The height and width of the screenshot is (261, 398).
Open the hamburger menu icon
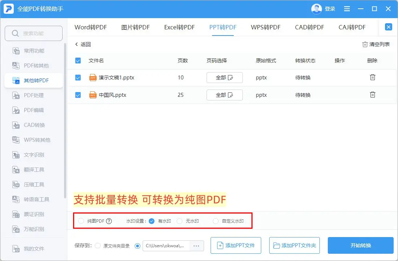[347, 9]
